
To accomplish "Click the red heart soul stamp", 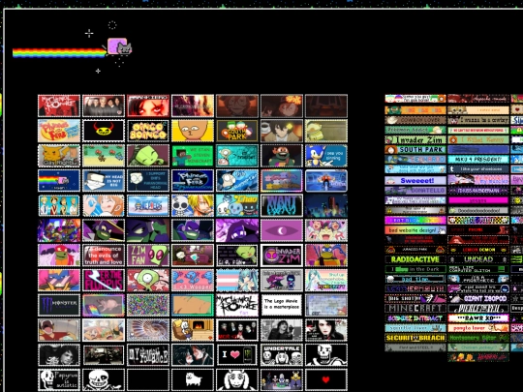I will click(326, 379).
